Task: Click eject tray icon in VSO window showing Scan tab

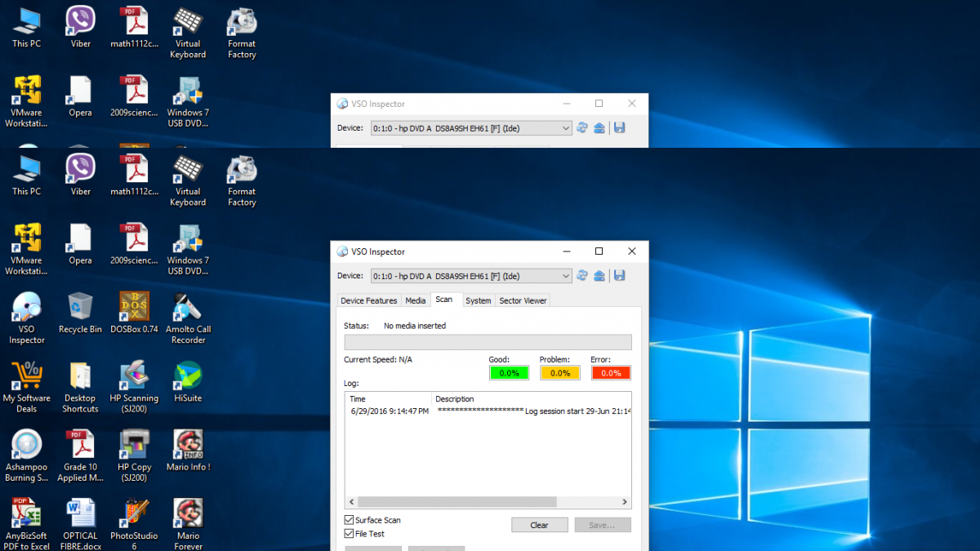Action: [599, 276]
